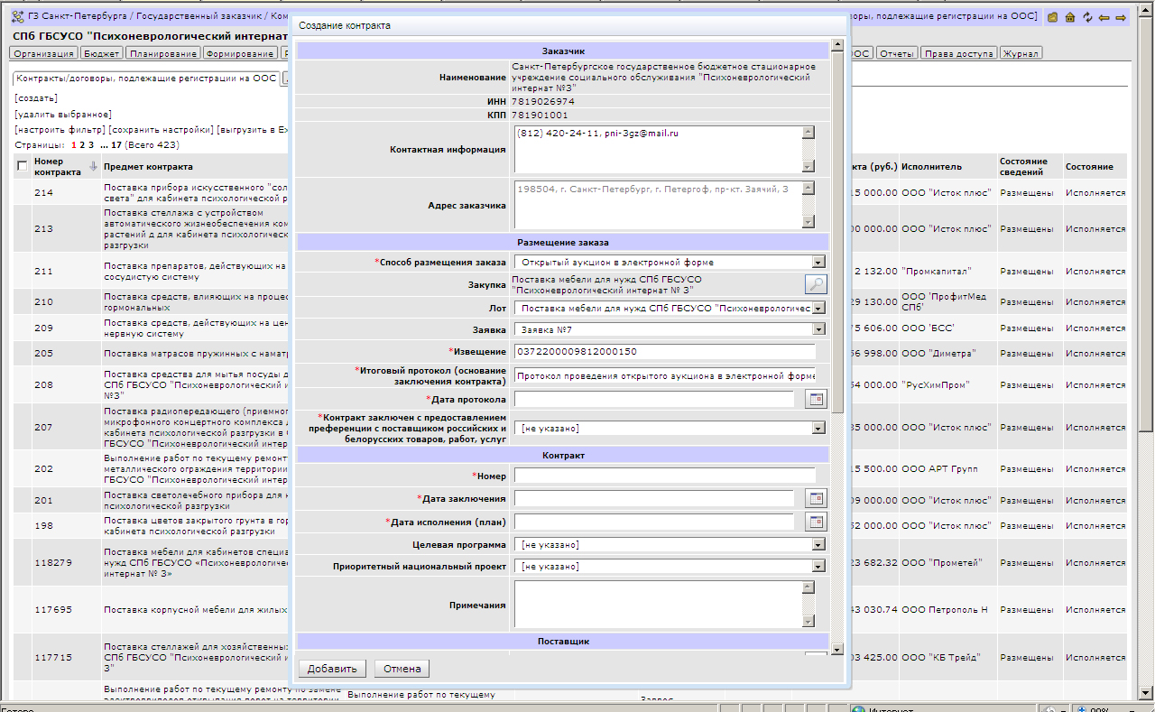The image size is (1155, 712).
Task: Click the home icon in top toolbar
Action: pyautogui.click(x=1070, y=17)
